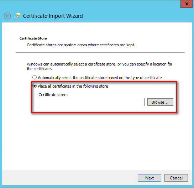Proceed with the Next button
Screen dimensions: 194x188
(x=150, y=178)
